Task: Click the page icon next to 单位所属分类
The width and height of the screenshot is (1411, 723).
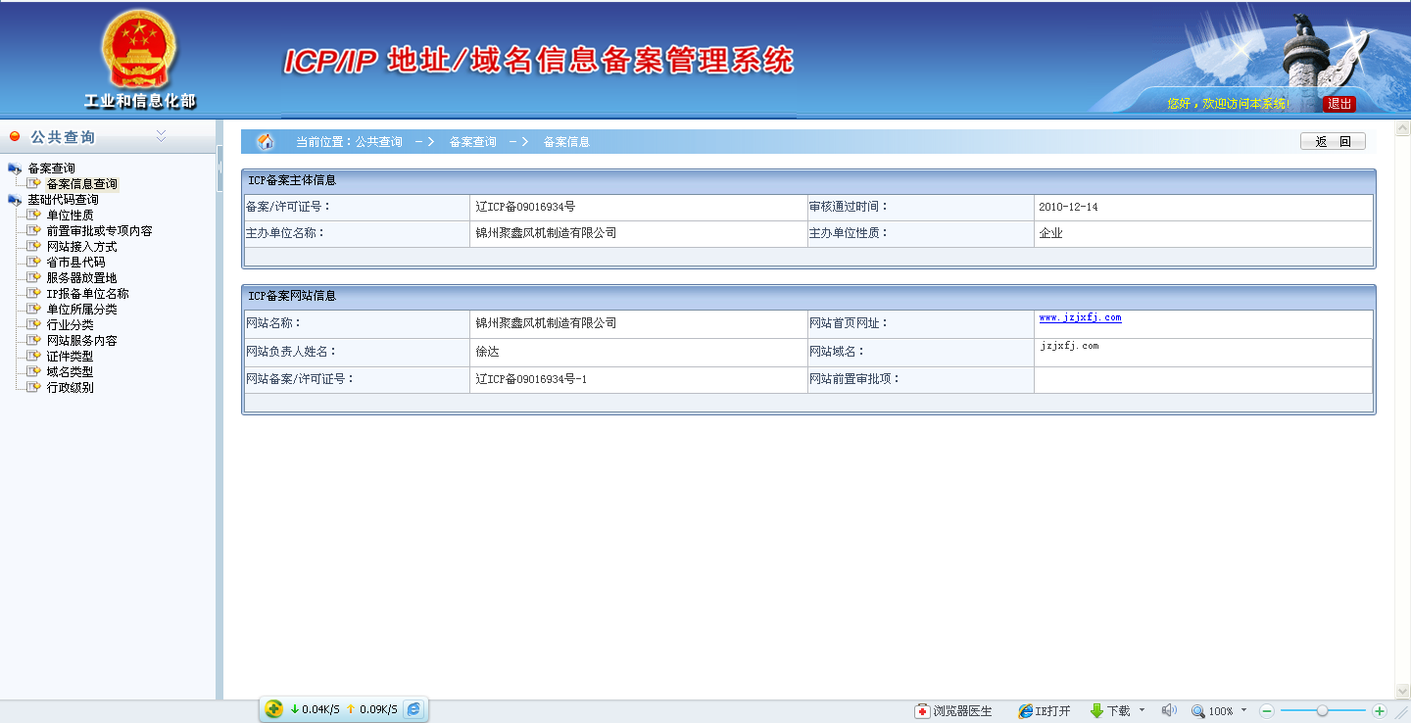Action: [x=34, y=310]
